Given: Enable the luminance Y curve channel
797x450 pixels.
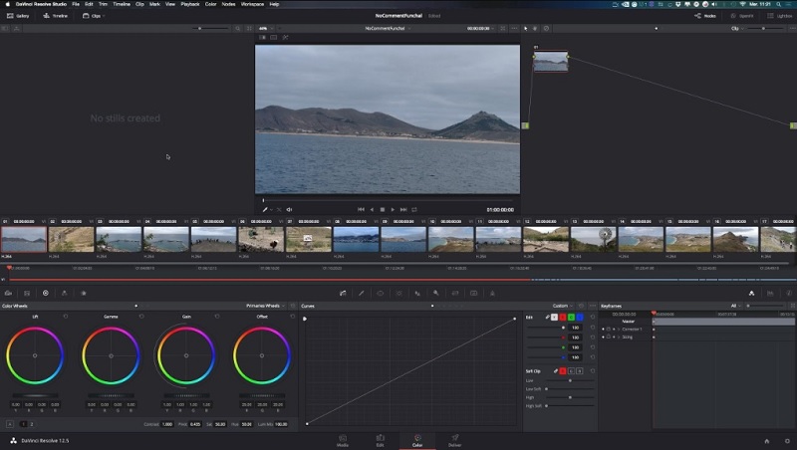Looking at the screenshot, I should (554, 317).
